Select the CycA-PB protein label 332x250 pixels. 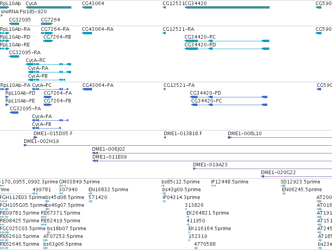41,124
